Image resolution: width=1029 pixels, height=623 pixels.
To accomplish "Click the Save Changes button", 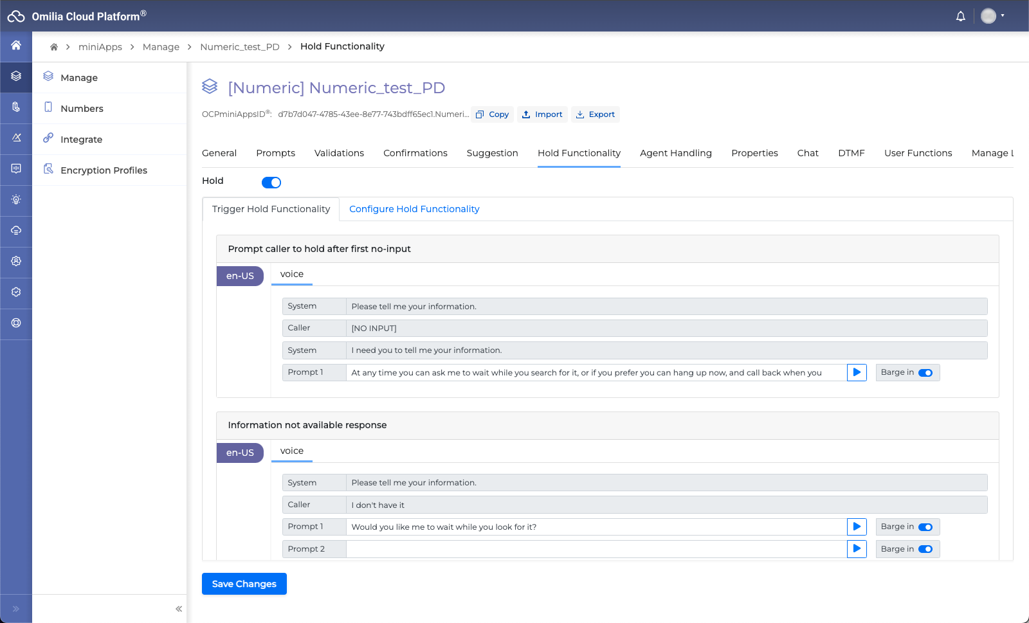I will pyautogui.click(x=244, y=584).
